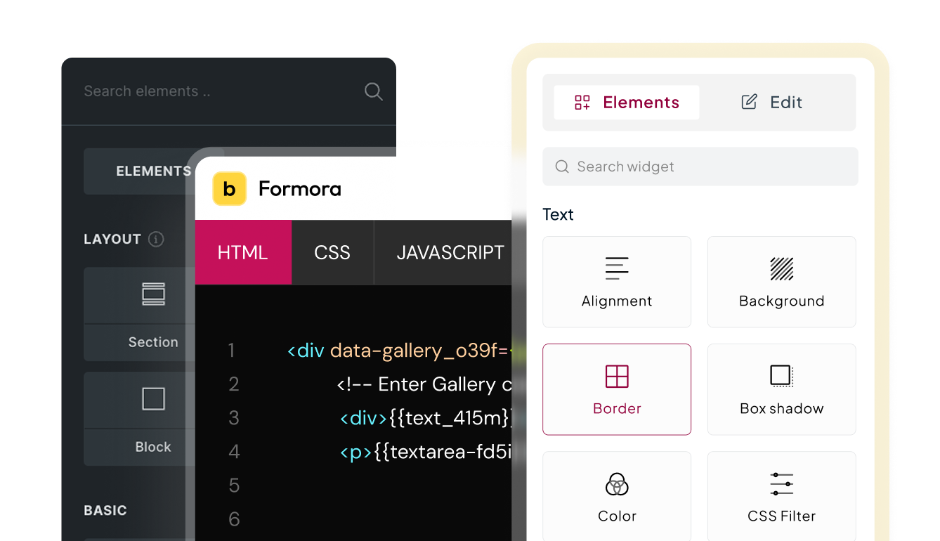
Task: Open the JAVASCRIPT code tab
Action: 450,252
